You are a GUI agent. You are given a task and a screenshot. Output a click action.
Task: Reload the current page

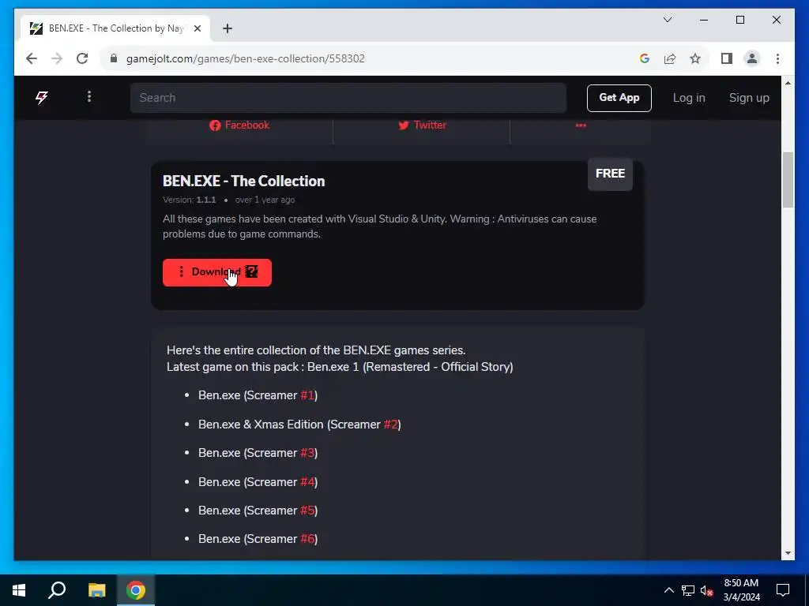(x=82, y=58)
